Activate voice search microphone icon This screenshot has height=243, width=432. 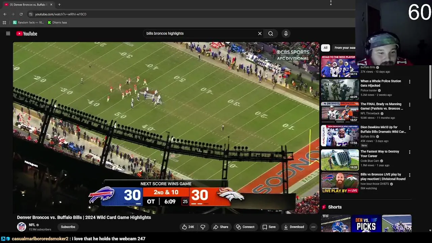pos(286,33)
